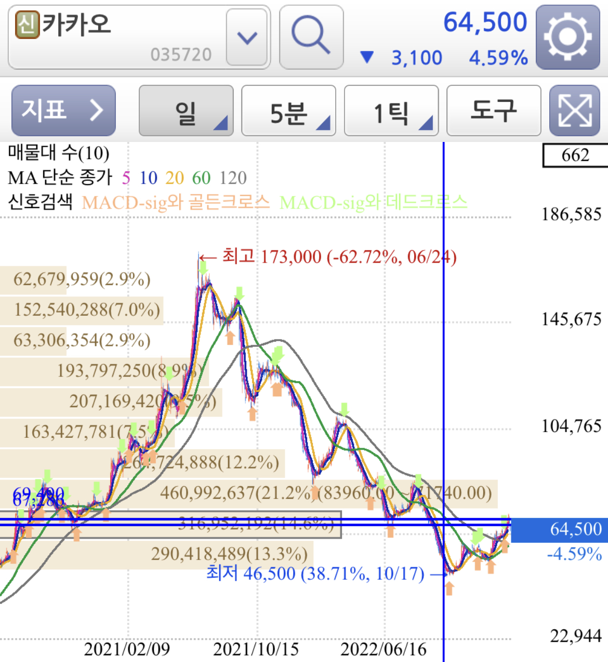Image resolution: width=608 pixels, height=662 pixels.
Task: Click the blue down-triangle price indicator
Action: pos(368,58)
